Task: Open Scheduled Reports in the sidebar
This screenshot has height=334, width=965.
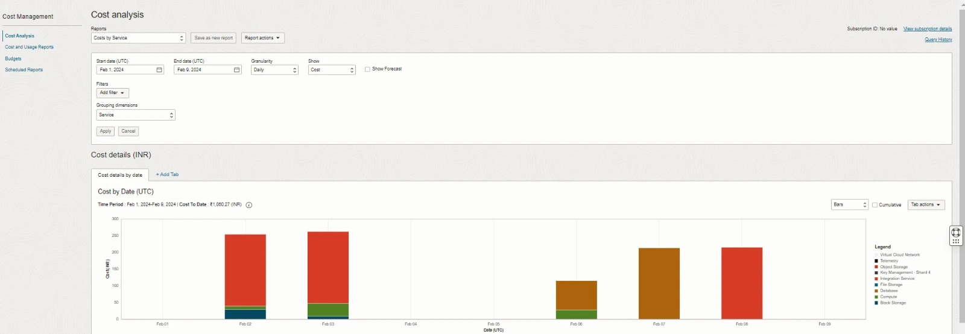Action: 24,70
